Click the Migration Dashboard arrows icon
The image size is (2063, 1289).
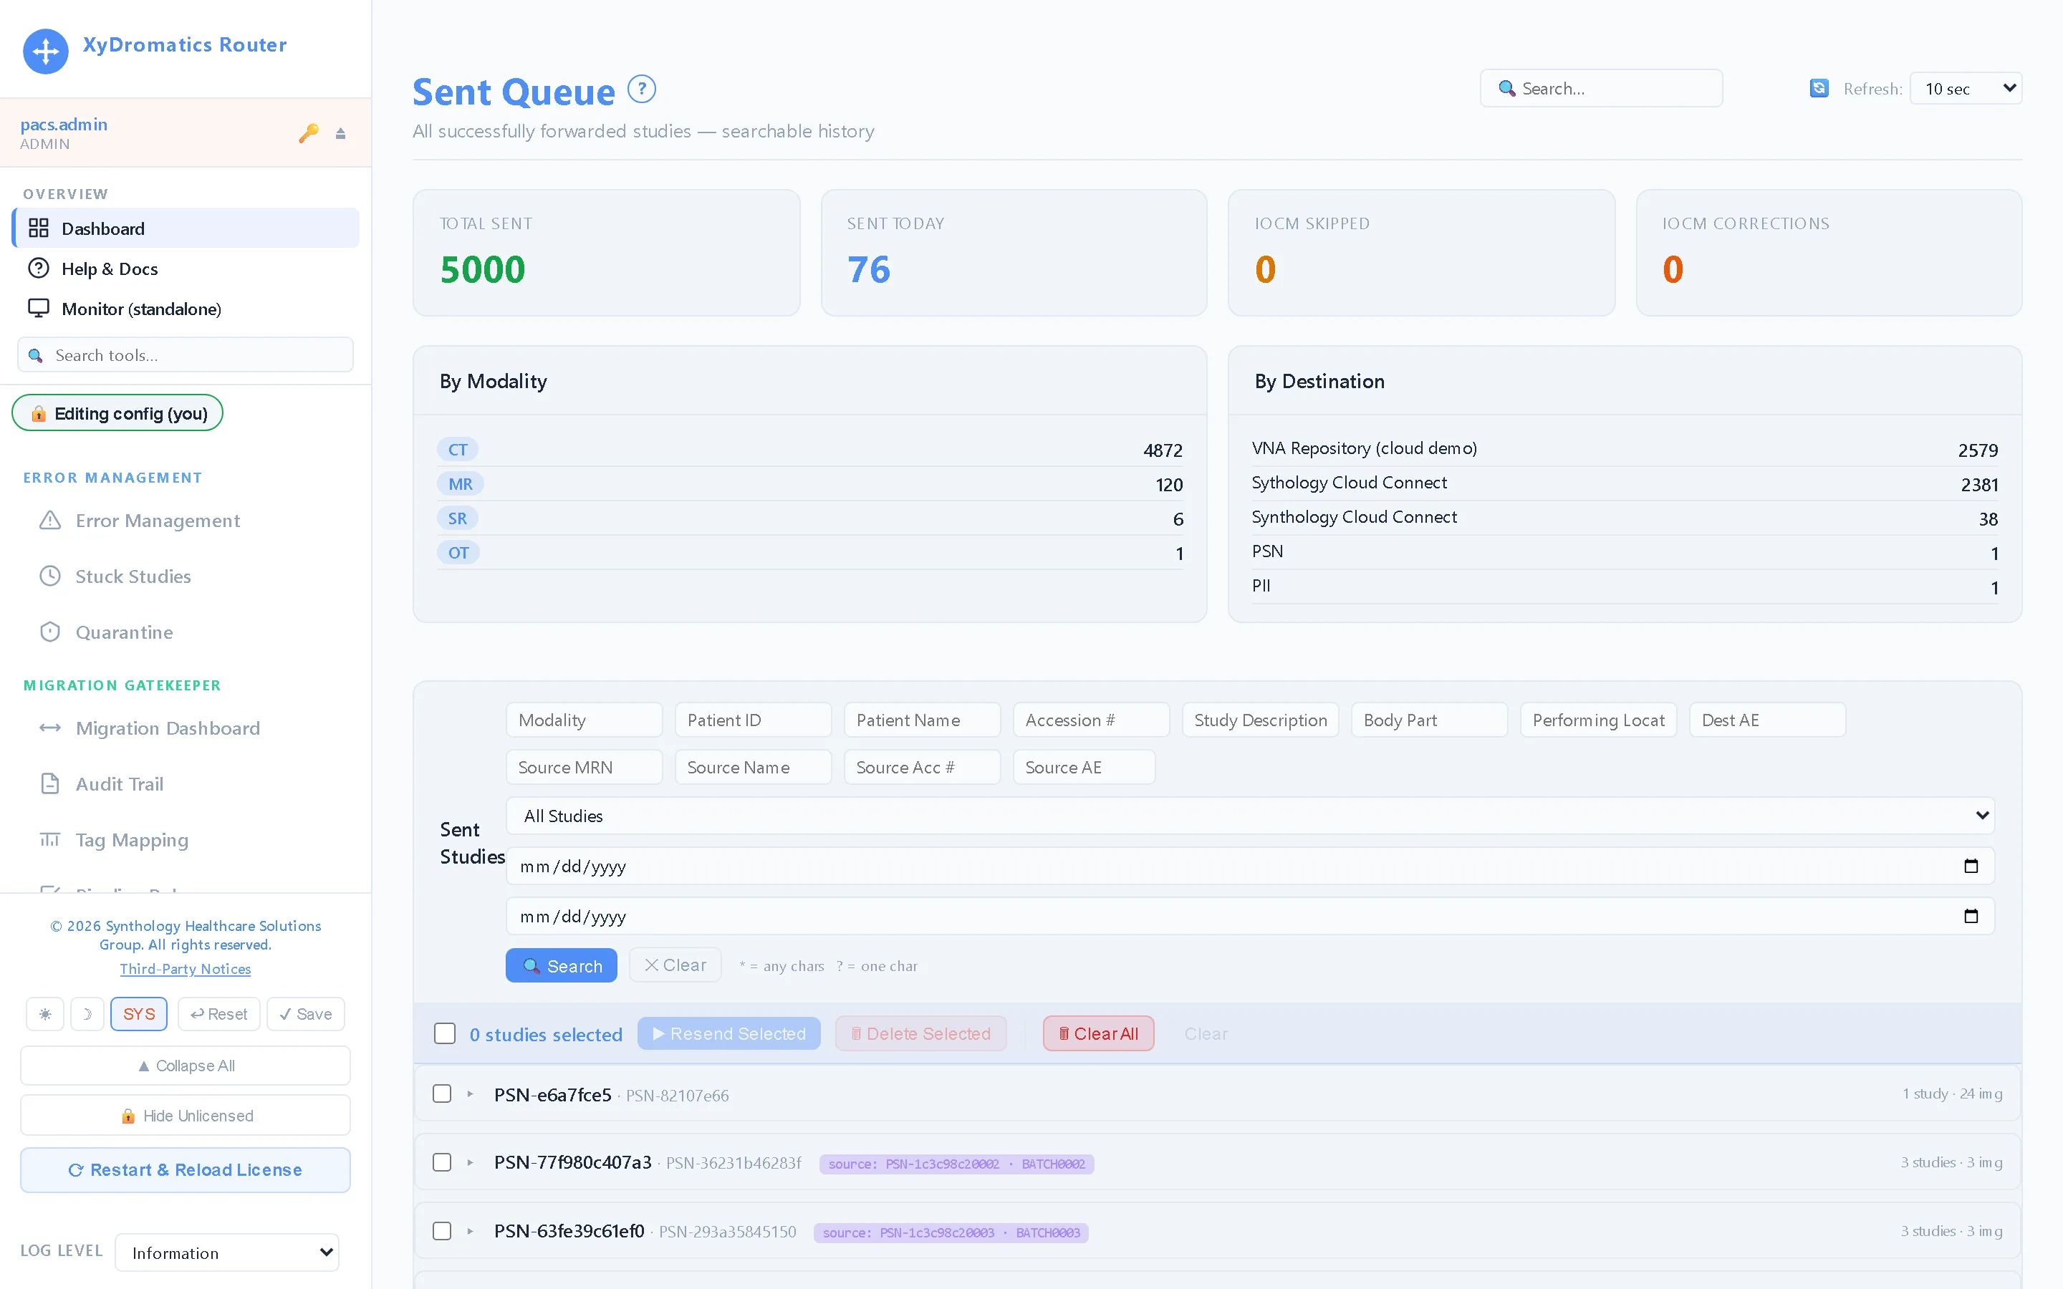click(50, 728)
